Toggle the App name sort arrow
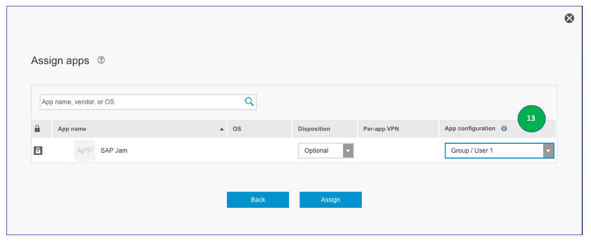The image size is (591, 245). (x=222, y=129)
